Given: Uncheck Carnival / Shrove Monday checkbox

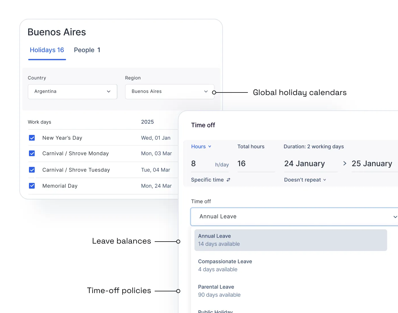Looking at the screenshot, I should pyautogui.click(x=32, y=154).
